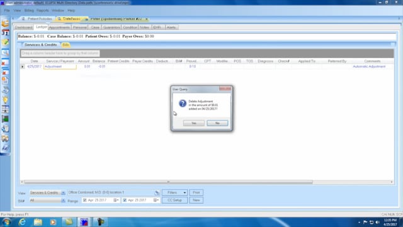The width and height of the screenshot is (403, 227).
Task: Click the row selector arrow for 4/25/2017
Action: (x=23, y=67)
